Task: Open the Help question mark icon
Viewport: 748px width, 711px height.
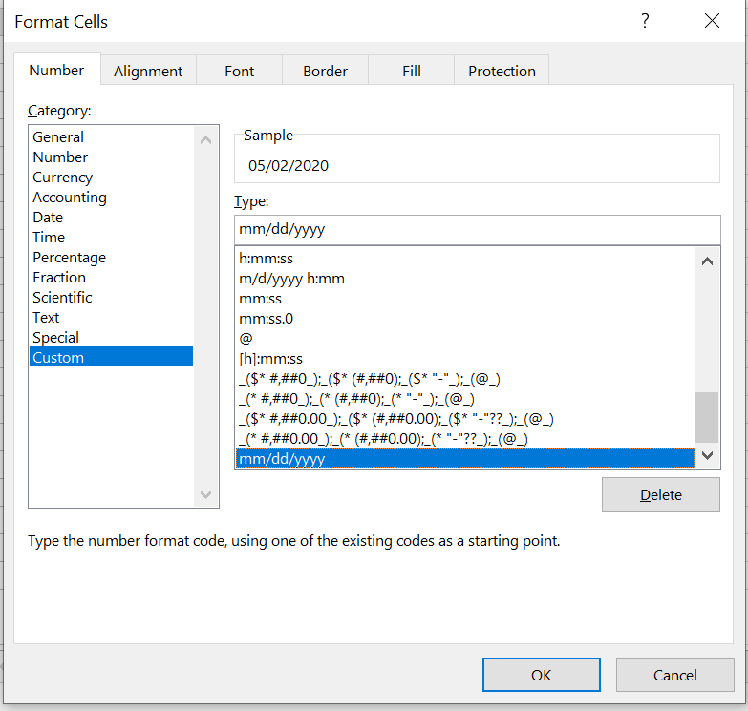Action: [645, 21]
